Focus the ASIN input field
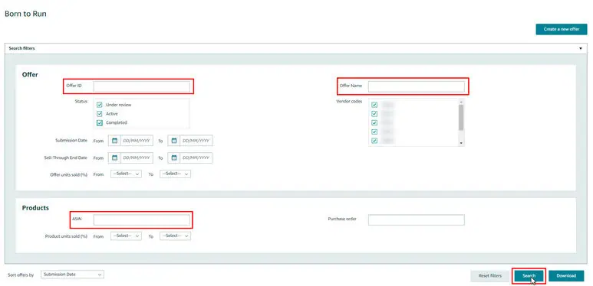Image resolution: width=593 pixels, height=286 pixels. [x=142, y=220]
